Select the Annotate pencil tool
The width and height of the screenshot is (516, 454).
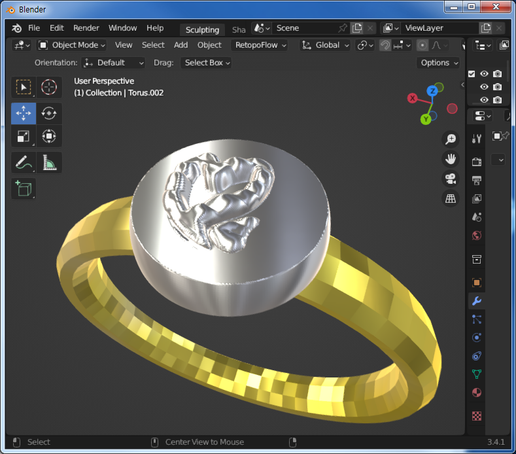(x=24, y=162)
